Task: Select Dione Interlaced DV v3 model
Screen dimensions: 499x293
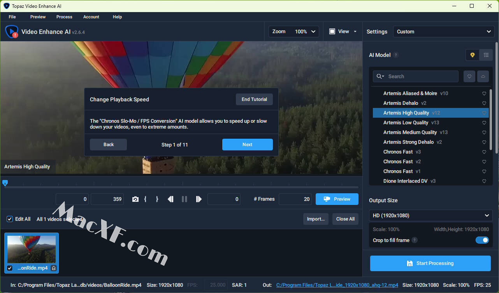Action: (431, 181)
